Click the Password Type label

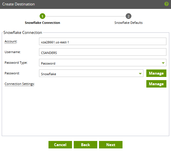click(x=16, y=63)
